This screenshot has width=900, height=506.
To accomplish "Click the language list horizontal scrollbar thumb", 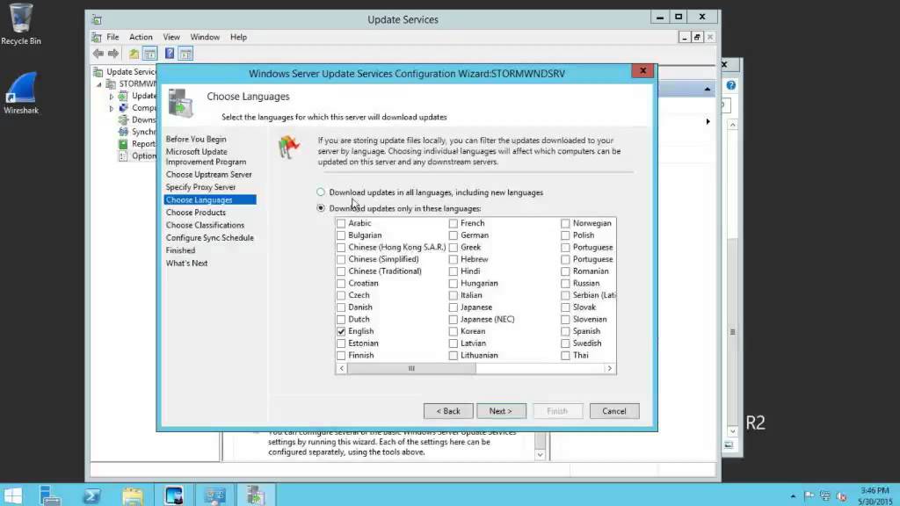I will (x=411, y=368).
